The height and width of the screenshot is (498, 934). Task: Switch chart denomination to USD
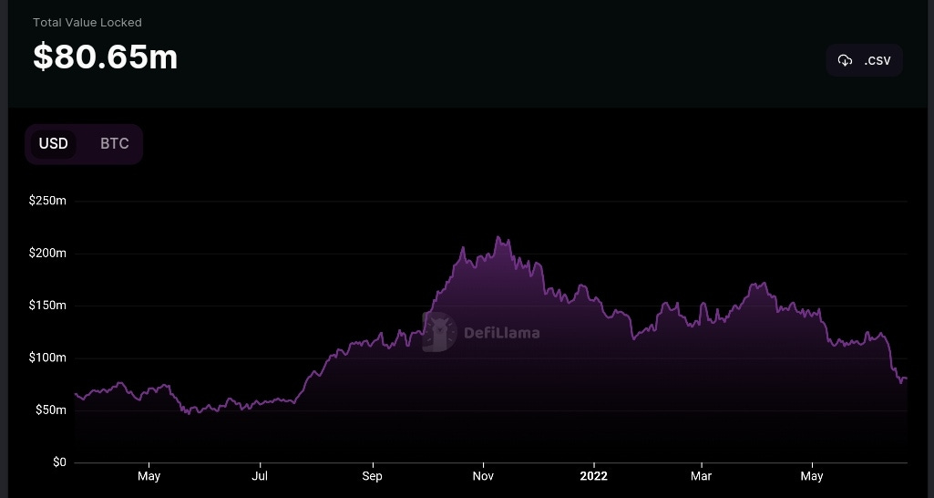coord(54,144)
